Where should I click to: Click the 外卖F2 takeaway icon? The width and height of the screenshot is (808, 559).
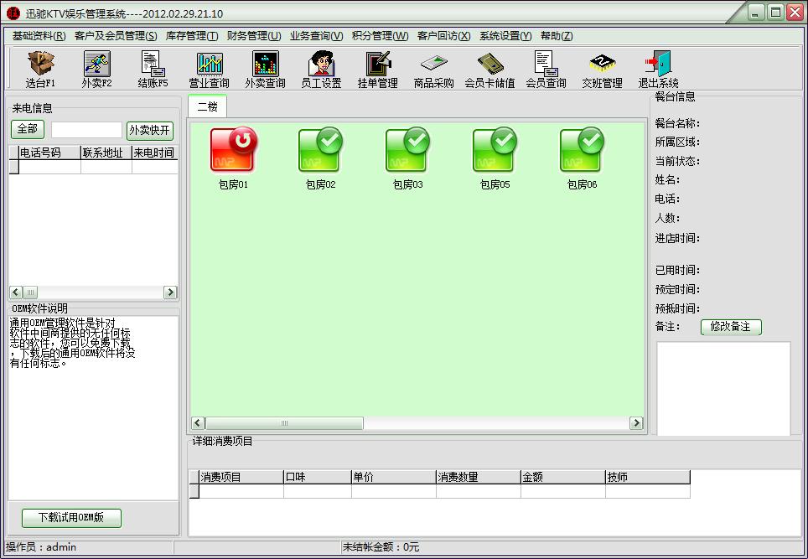(97, 69)
